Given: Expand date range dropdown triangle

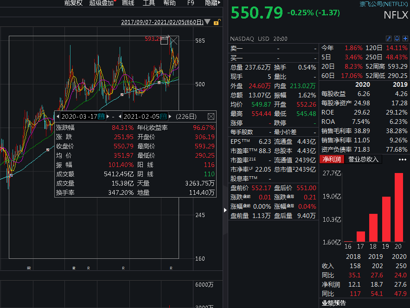Looking at the screenshot, I should coord(207,22).
